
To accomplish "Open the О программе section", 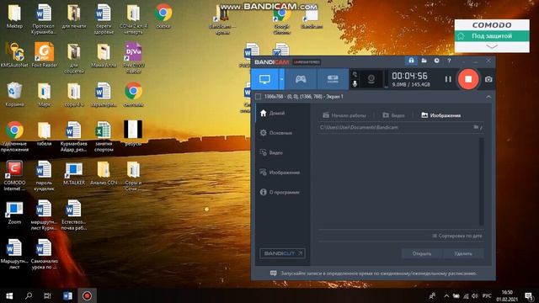I will tap(283, 192).
